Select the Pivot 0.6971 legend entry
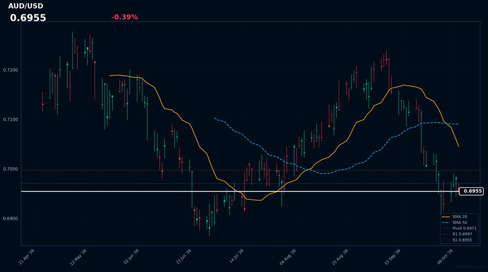Viewport: 488px width, 272px height. (459, 228)
